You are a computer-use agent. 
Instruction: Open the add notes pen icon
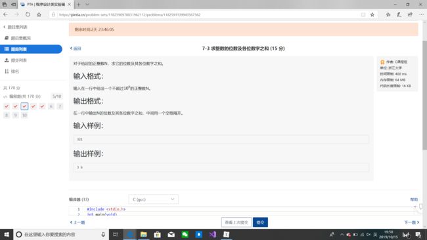[x=399, y=14]
